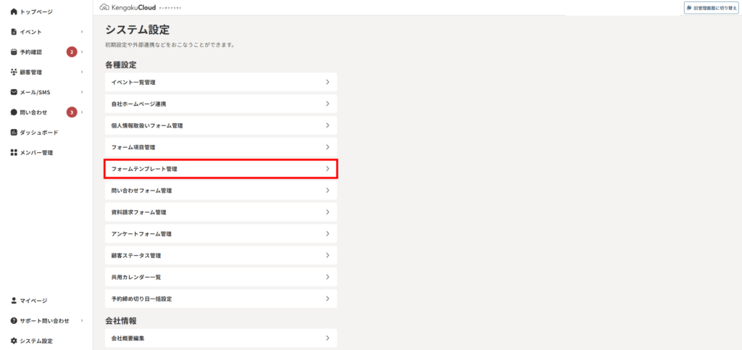The height and width of the screenshot is (350, 742).
Task: Click the red badge on 予約確認
Action: coord(72,52)
